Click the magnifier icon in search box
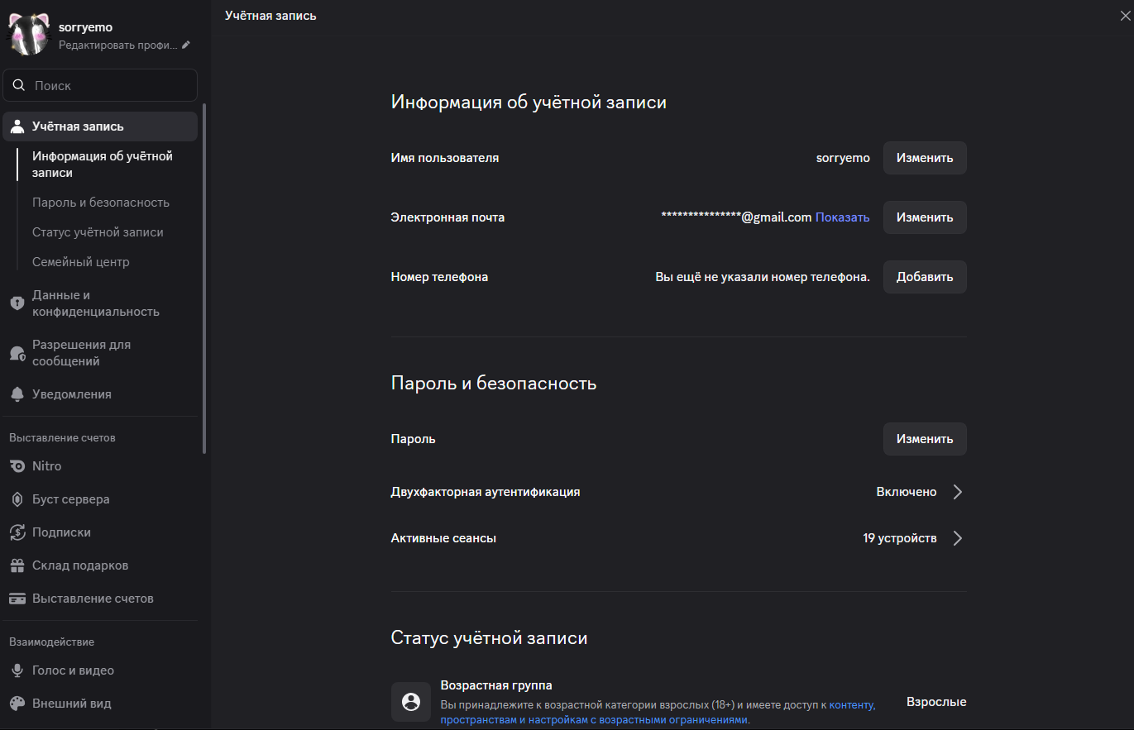 (x=19, y=85)
